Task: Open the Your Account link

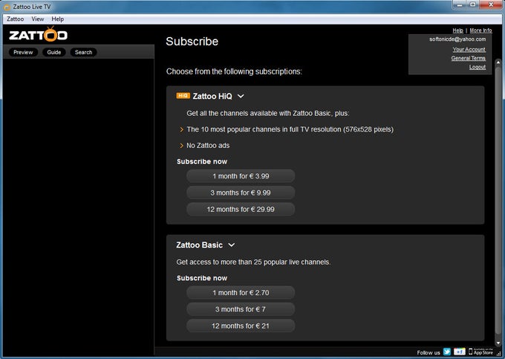Action: pyautogui.click(x=469, y=49)
